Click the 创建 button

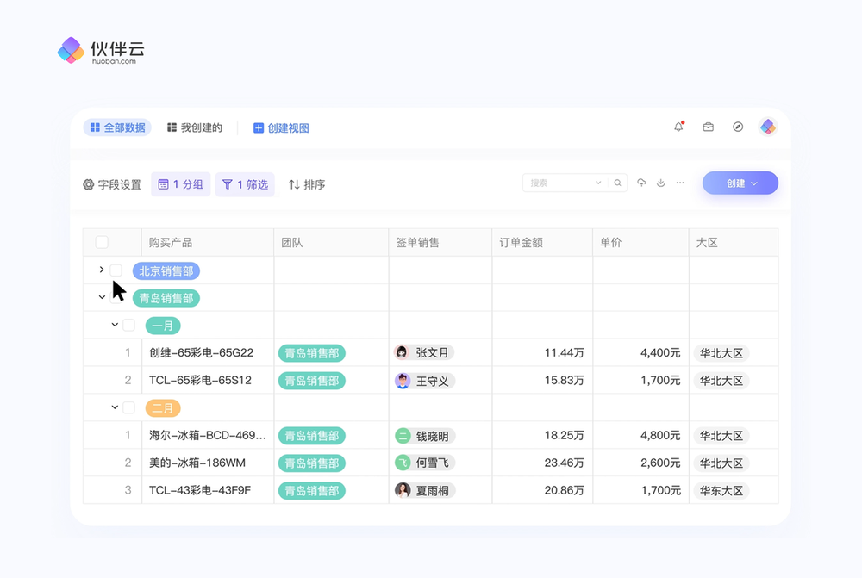pos(740,183)
